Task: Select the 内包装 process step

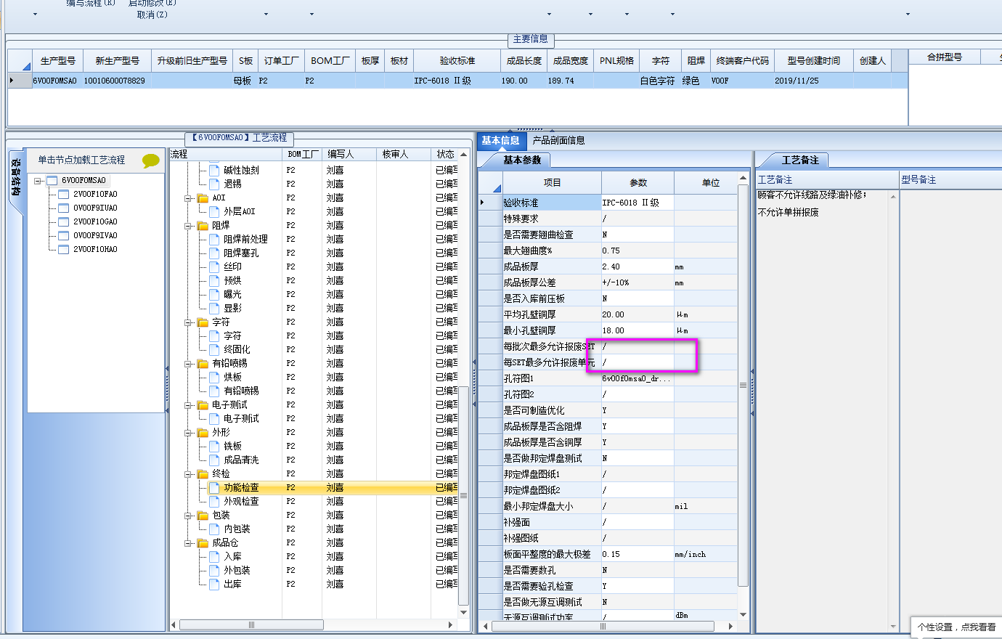Action: [237, 529]
